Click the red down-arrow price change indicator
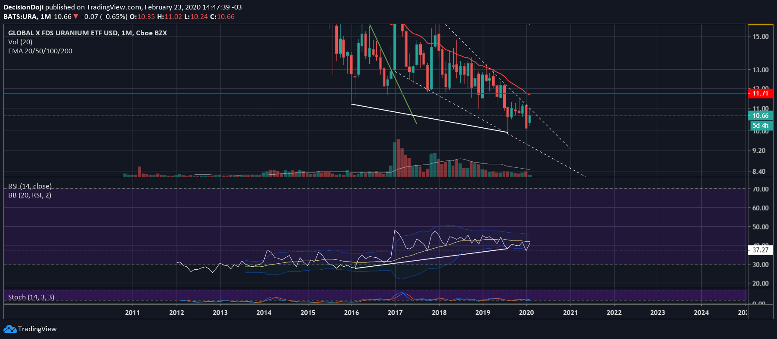 point(76,17)
